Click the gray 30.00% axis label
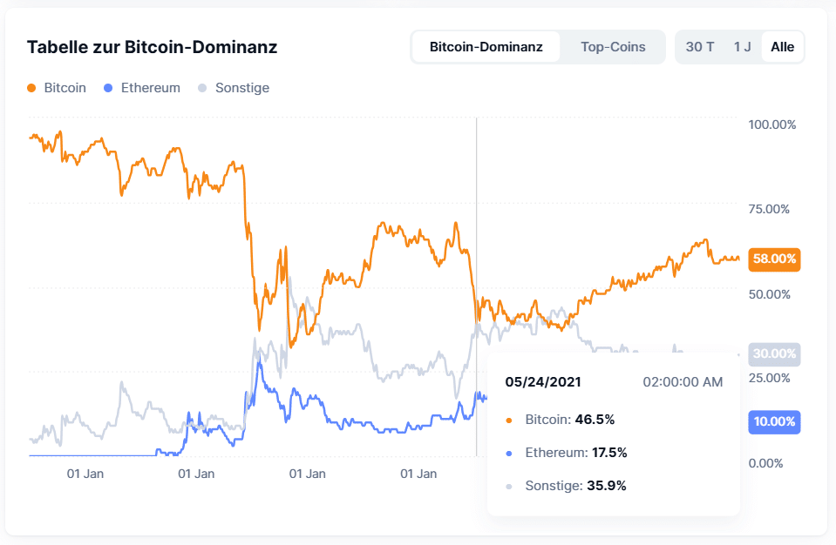The height and width of the screenshot is (545, 836). click(x=773, y=354)
